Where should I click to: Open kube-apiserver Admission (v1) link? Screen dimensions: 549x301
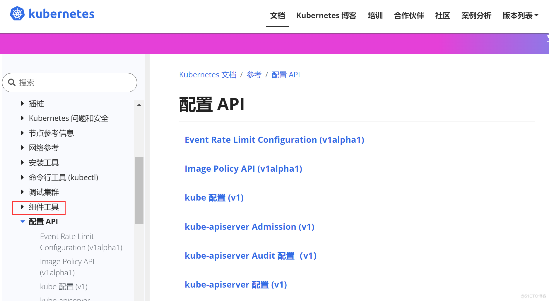pos(249,227)
